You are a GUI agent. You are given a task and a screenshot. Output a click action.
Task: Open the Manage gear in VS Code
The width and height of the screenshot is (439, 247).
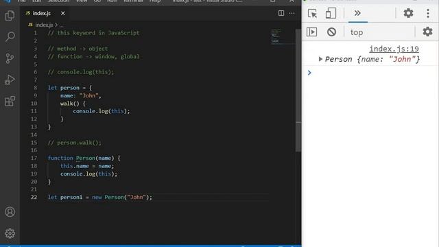click(10, 233)
